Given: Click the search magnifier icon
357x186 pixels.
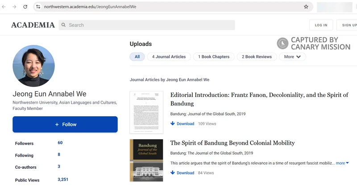Looking at the screenshot, I should click(x=64, y=25).
